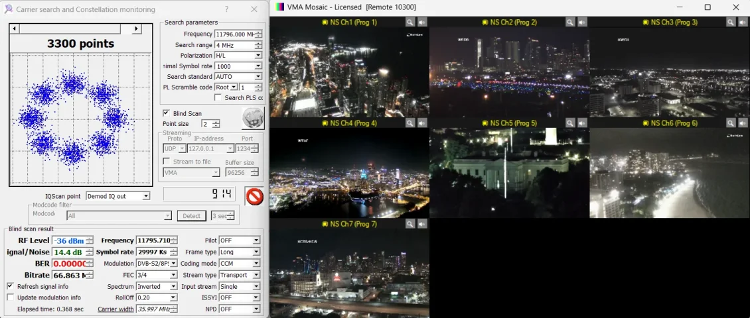Open the Frame type Long dropdown
Viewport: 750px width, 318px height.
257,252
